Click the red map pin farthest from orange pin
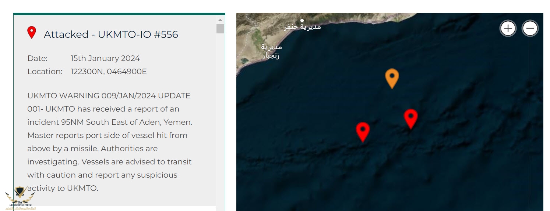Viewport: 550px width, 211px height. 363,131
